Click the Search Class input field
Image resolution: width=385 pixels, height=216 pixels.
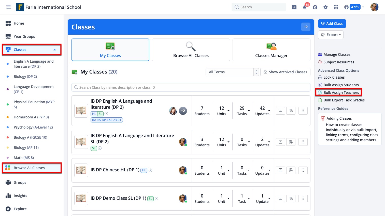click(x=191, y=87)
